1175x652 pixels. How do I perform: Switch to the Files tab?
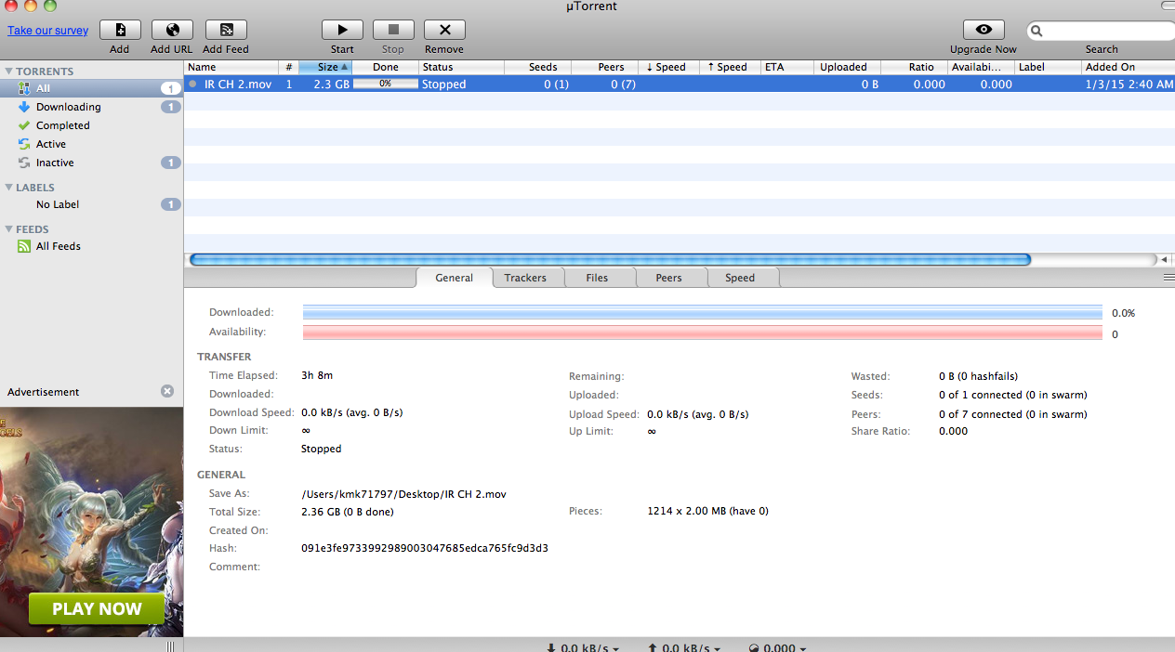pyautogui.click(x=597, y=278)
